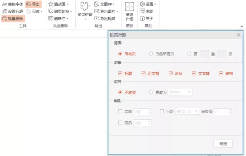The height and width of the screenshot is (156, 246).
Task: Enable the 段前 spacing checkbox
Action: pyautogui.click(x=120, y=111)
